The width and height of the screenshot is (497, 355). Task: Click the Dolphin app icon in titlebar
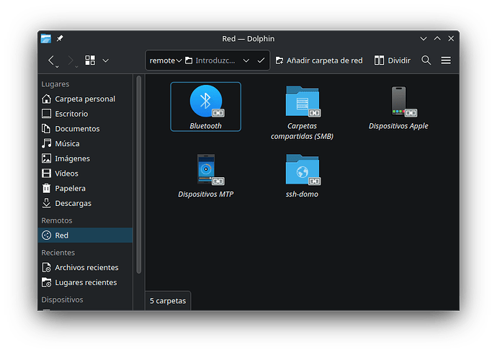pos(46,39)
